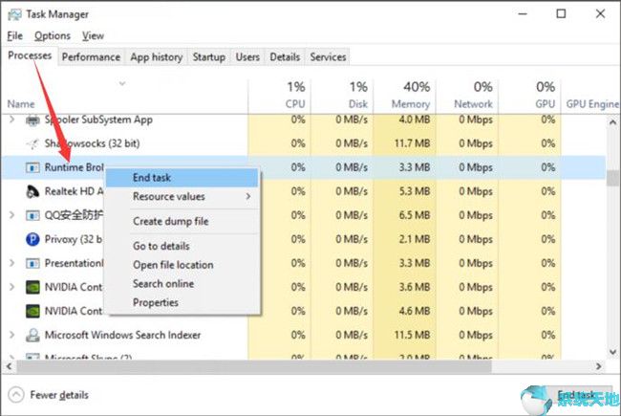The height and width of the screenshot is (416, 621).
Task: Open Resource values submenu arrow
Action: pos(248,196)
